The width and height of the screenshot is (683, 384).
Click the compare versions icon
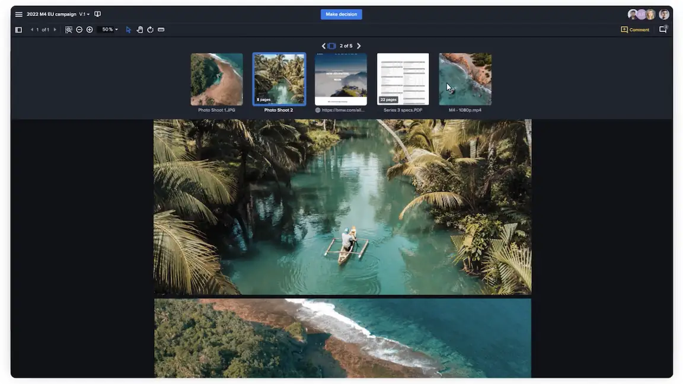(98, 14)
